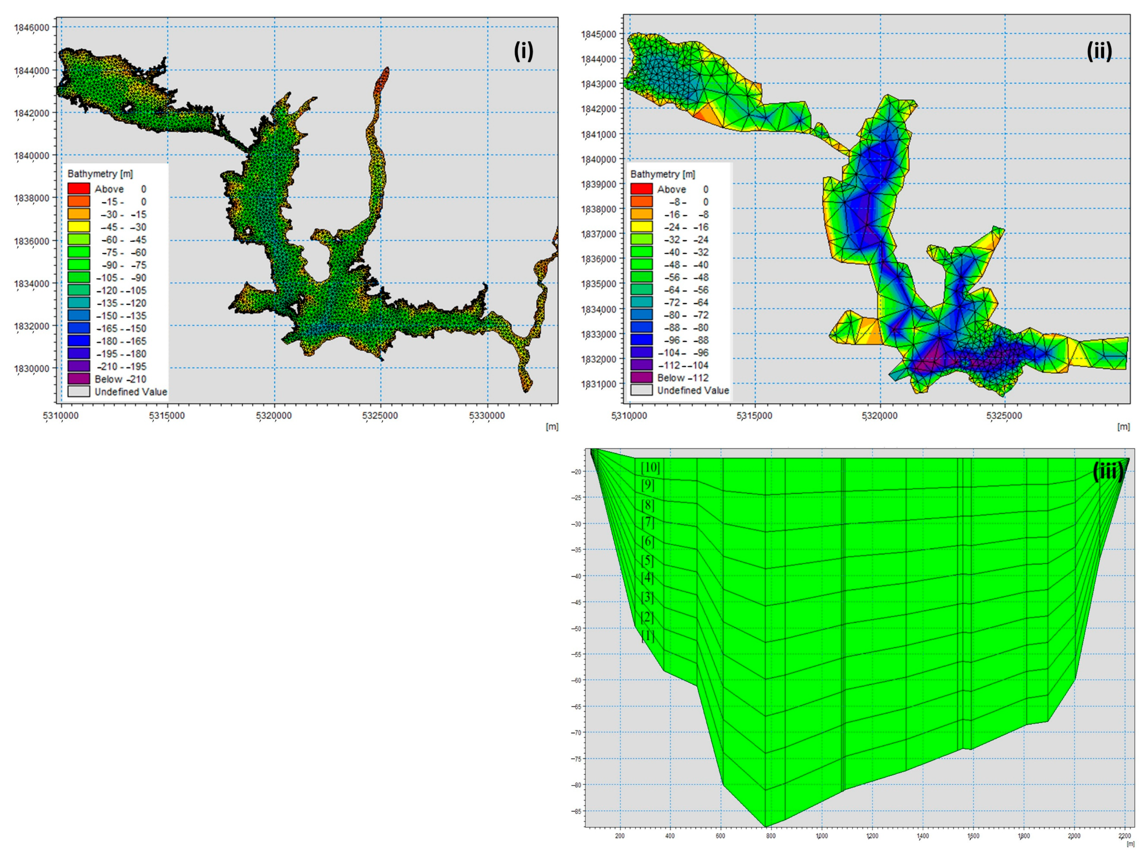
Task: Click layer label [4] in the cross-section
Action: pyautogui.click(x=647, y=578)
